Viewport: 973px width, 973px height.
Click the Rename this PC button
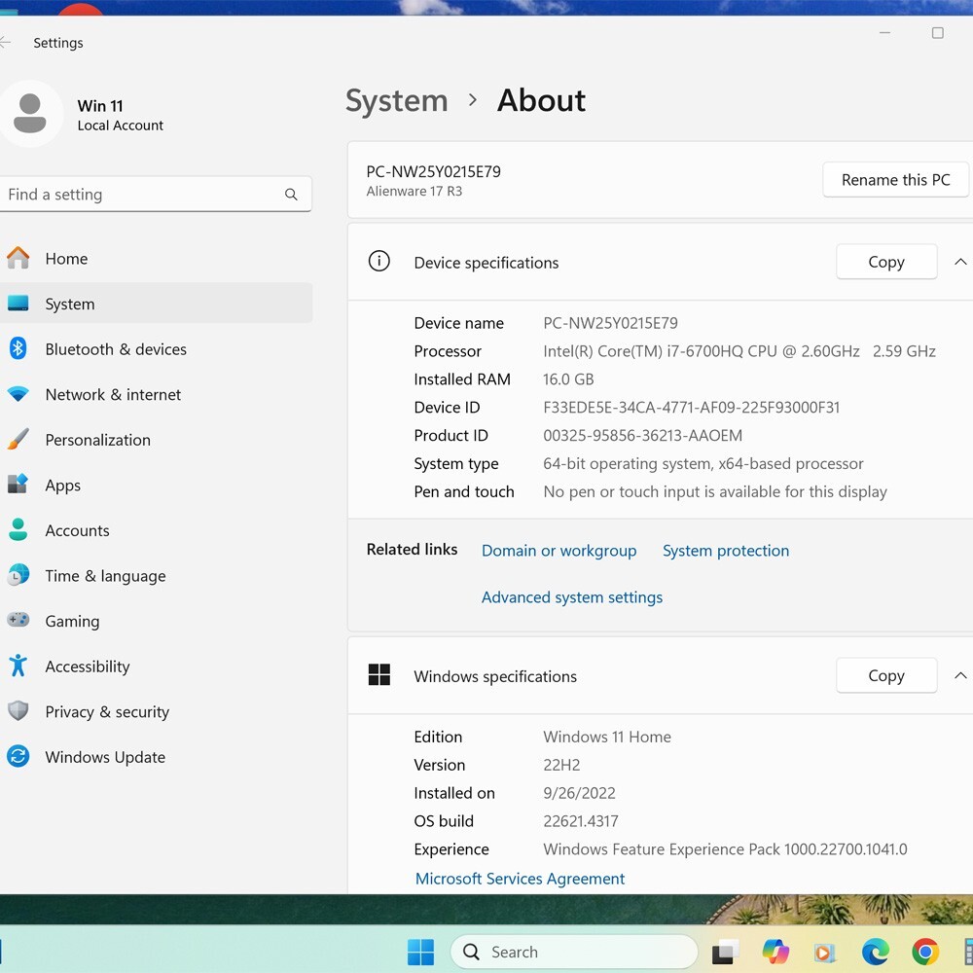pos(895,180)
